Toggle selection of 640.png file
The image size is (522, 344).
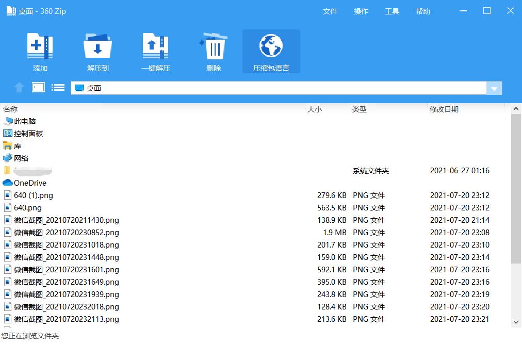coord(27,207)
